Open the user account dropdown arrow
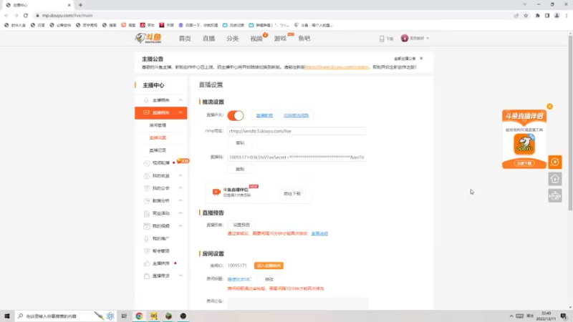 coord(428,39)
